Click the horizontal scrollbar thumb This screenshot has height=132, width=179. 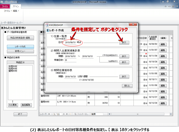(138, 114)
